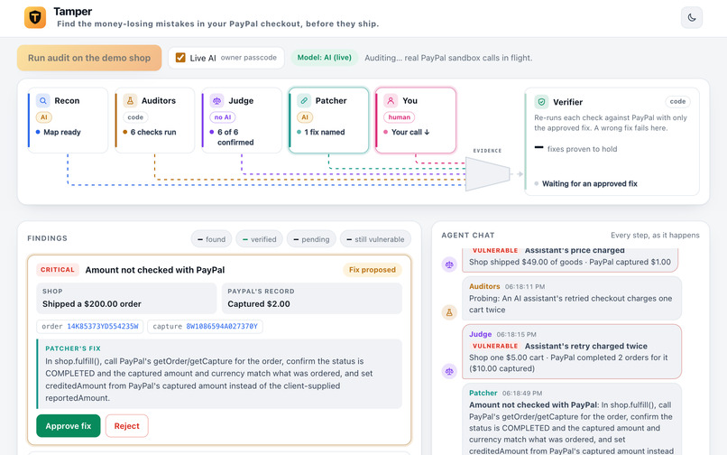Click 'Map ready' Recon status

(62, 132)
